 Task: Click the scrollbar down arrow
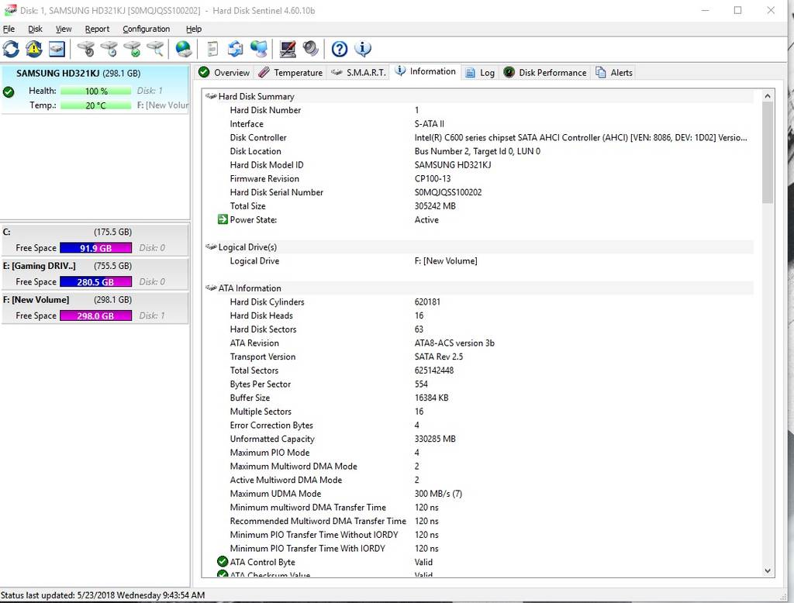coord(768,570)
